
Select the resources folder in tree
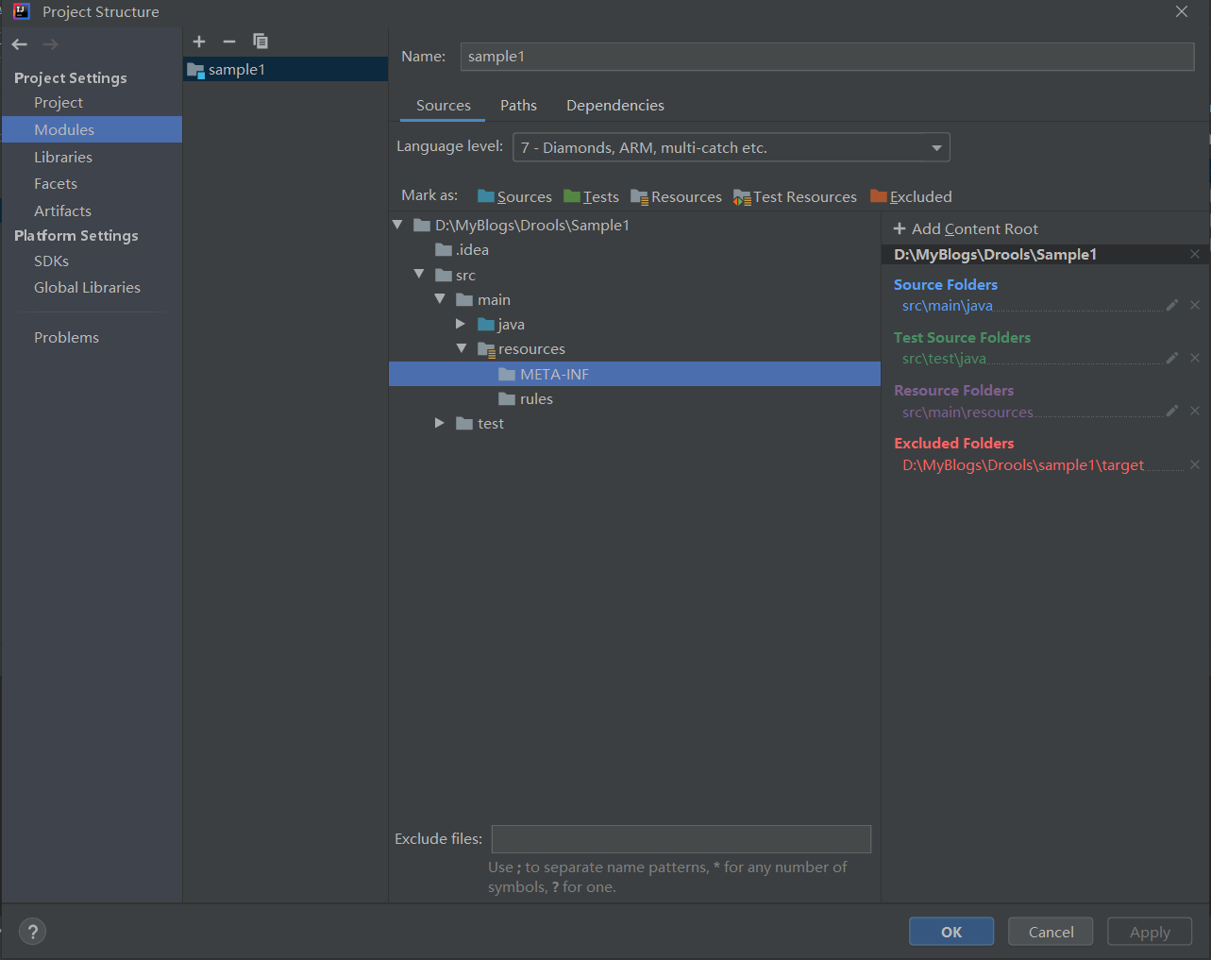tap(521, 348)
